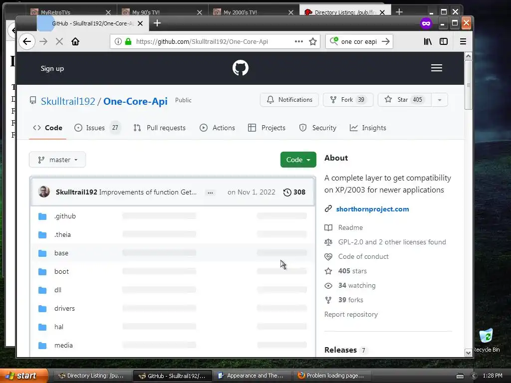Toggle the sidebar icon in Firefox toolbar
Image resolution: width=511 pixels, height=383 pixels.
[x=444, y=42]
